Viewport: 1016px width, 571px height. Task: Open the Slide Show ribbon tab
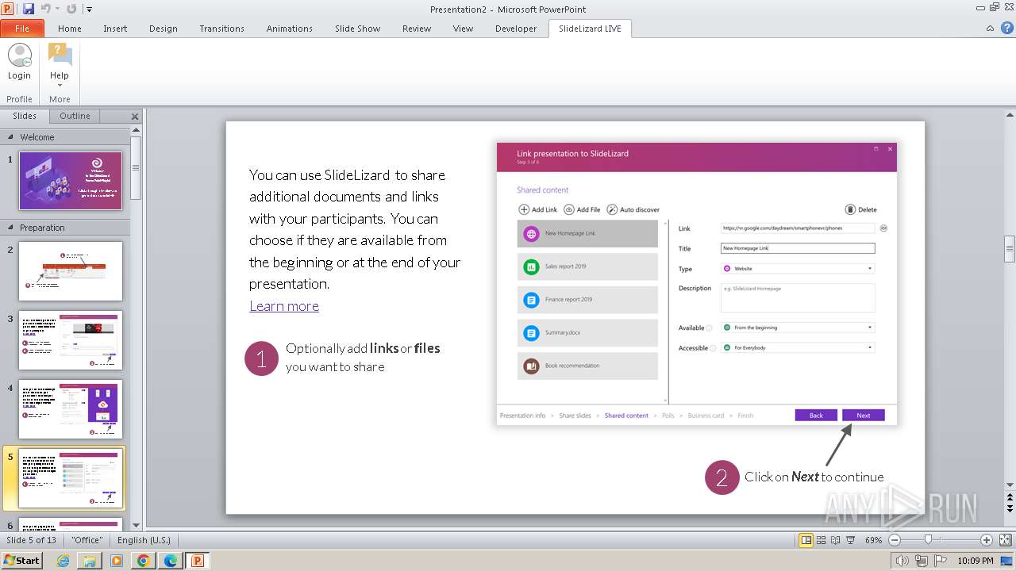coord(358,29)
